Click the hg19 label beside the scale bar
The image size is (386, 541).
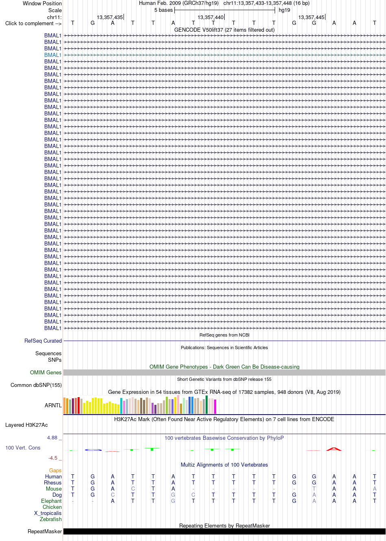tap(284, 10)
